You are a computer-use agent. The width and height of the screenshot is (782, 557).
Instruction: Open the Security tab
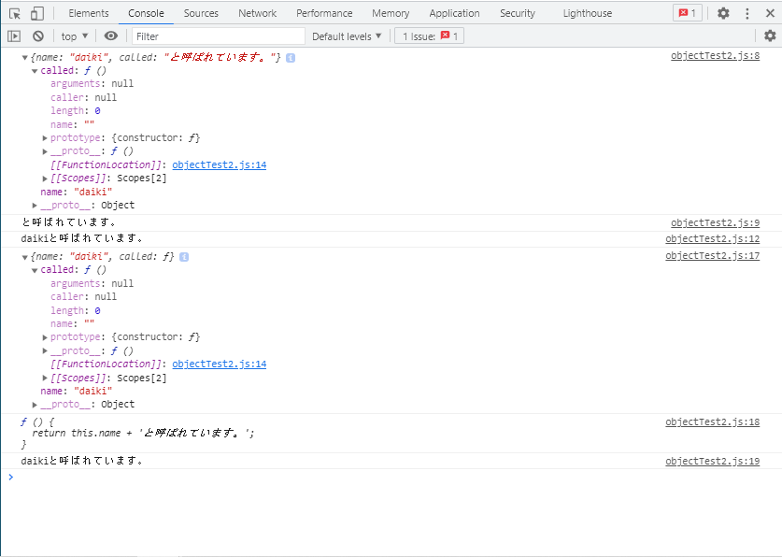coord(518,13)
